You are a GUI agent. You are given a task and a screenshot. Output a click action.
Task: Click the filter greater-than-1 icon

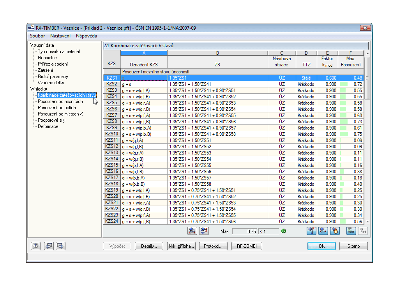point(363,231)
